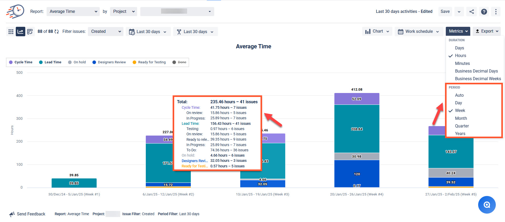The image size is (505, 222).
Task: Refresh the 88 of 88 issue count
Action: pyautogui.click(x=57, y=32)
